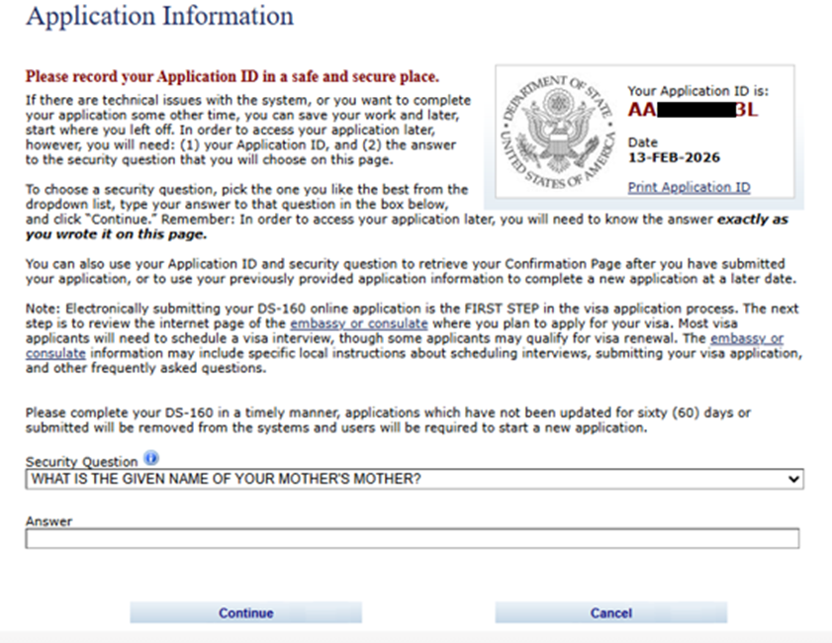Click the Security Question dropdown arrow
Screen dimensions: 832x643
point(791,479)
